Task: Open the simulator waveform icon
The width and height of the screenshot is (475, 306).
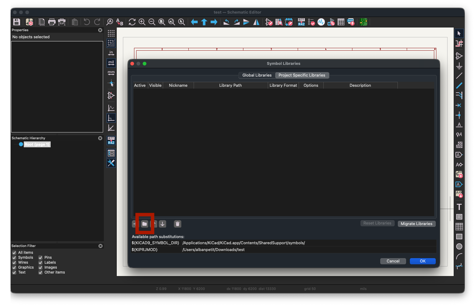Action: [321, 22]
